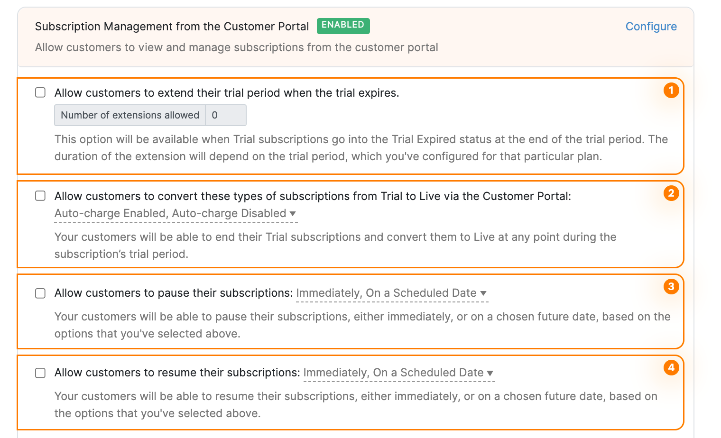Click the Configure link
This screenshot has height=438, width=721.
coord(651,27)
